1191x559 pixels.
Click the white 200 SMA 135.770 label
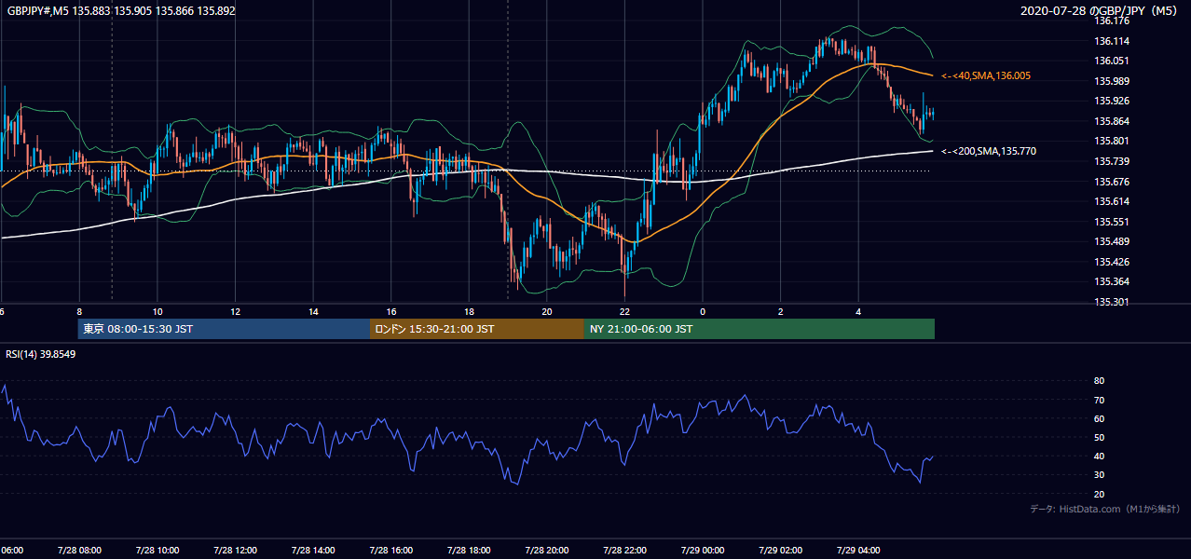tap(989, 151)
